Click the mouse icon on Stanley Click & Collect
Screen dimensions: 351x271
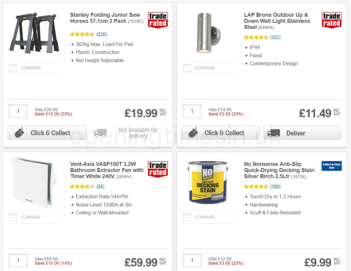click(x=20, y=132)
